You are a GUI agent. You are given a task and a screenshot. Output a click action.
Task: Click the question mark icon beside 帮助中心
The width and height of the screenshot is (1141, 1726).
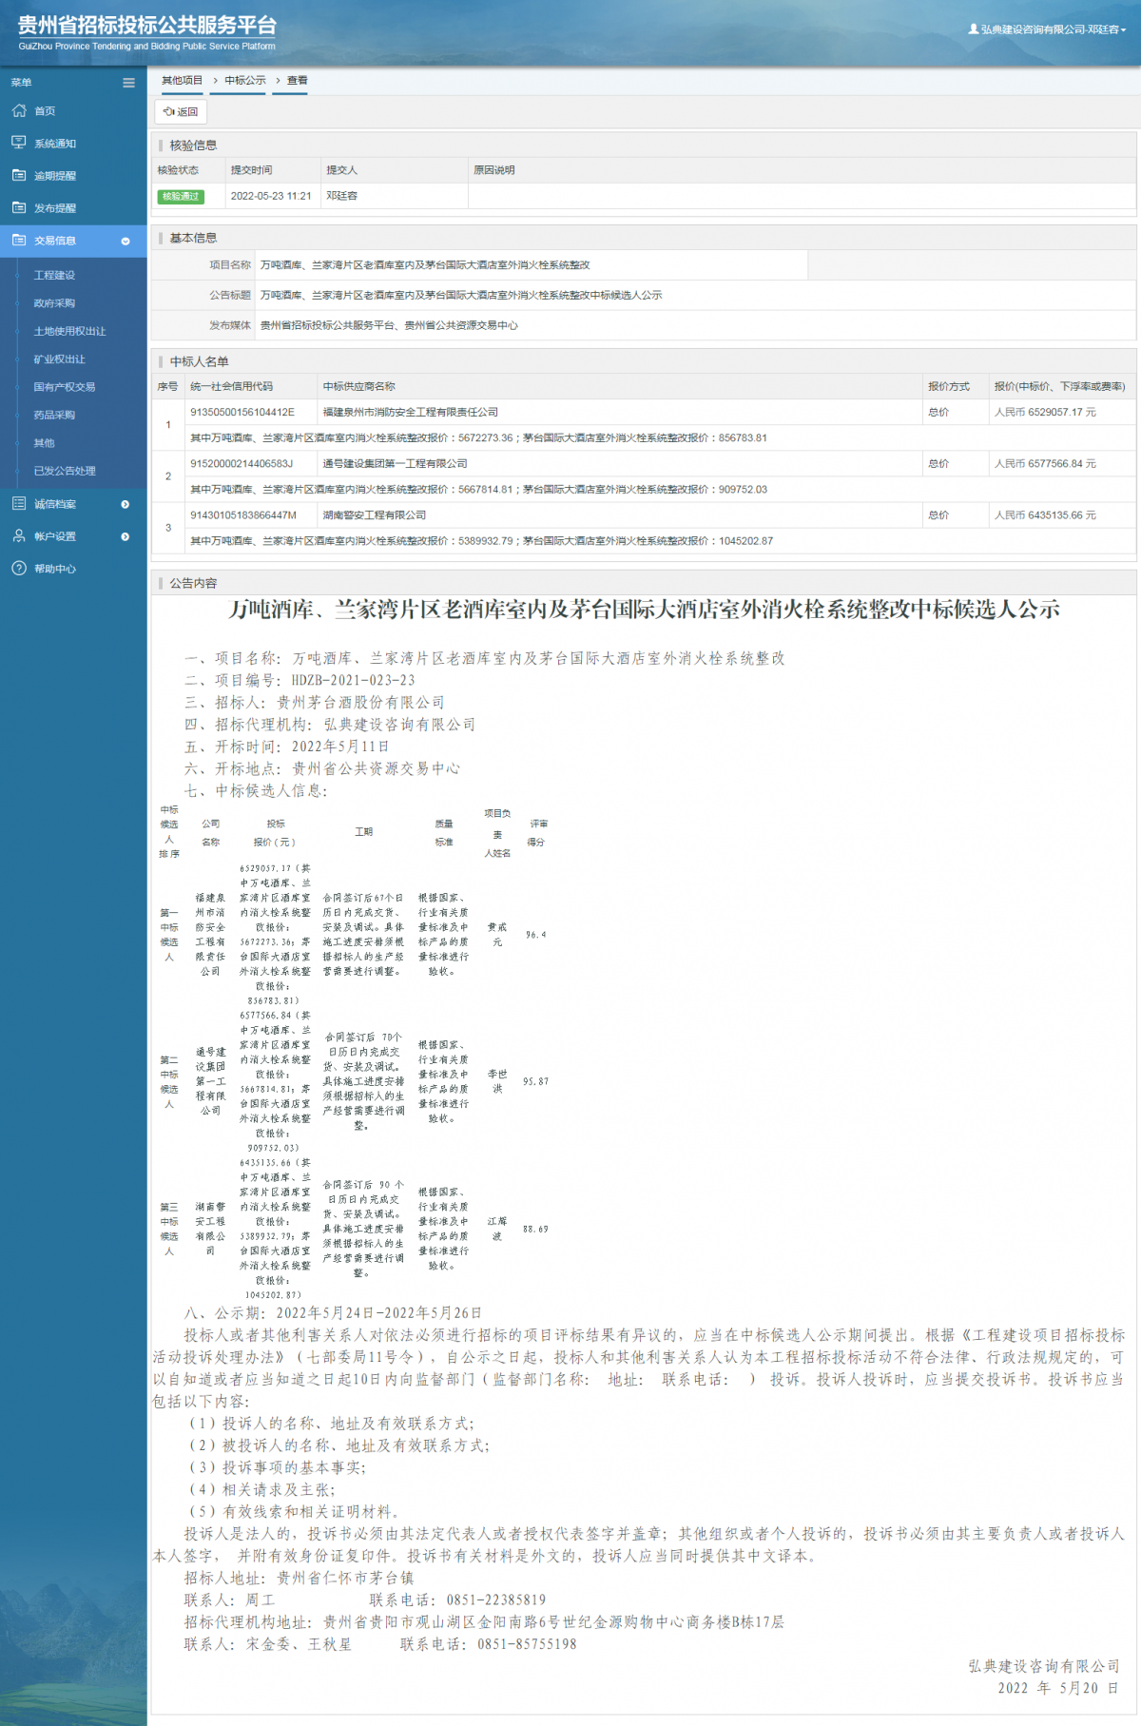19,568
